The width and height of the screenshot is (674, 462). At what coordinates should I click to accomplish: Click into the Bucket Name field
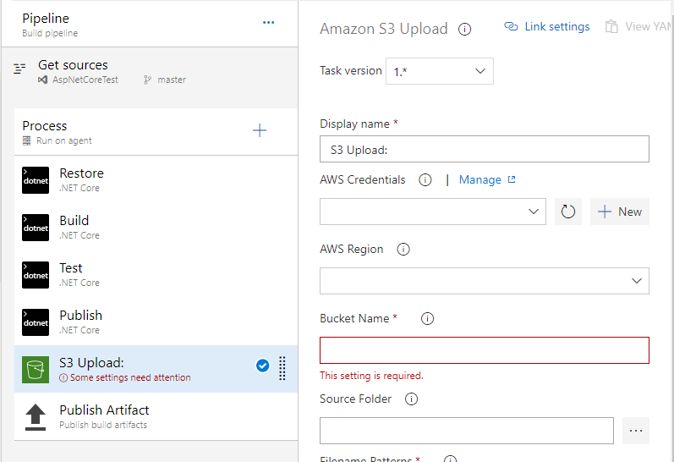pyautogui.click(x=485, y=350)
